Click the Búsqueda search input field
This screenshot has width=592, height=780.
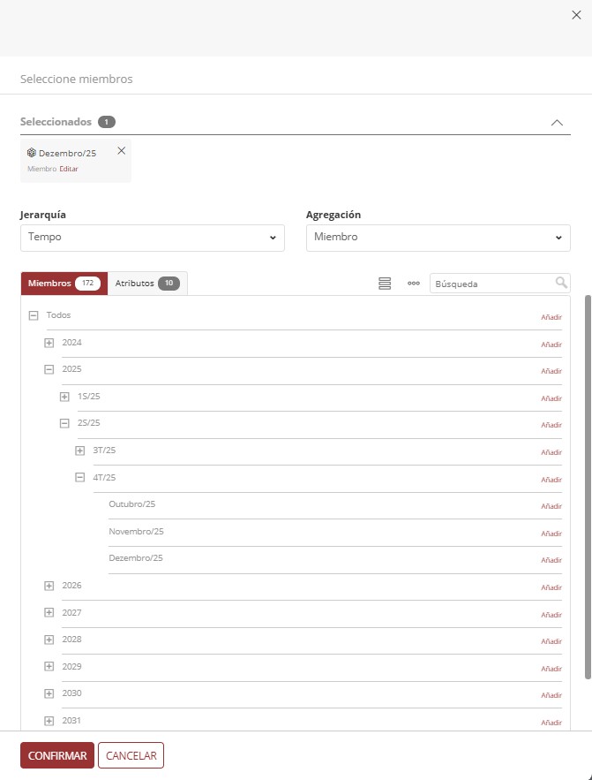point(493,284)
